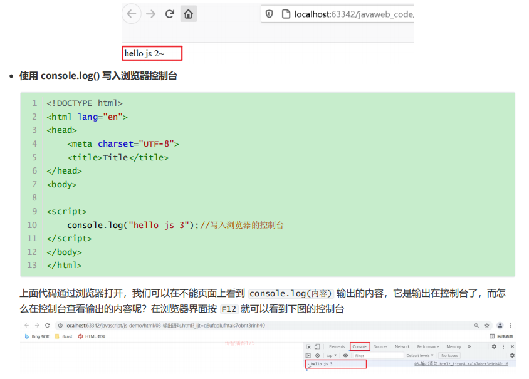Switch to the Memory tab

tap(454, 346)
